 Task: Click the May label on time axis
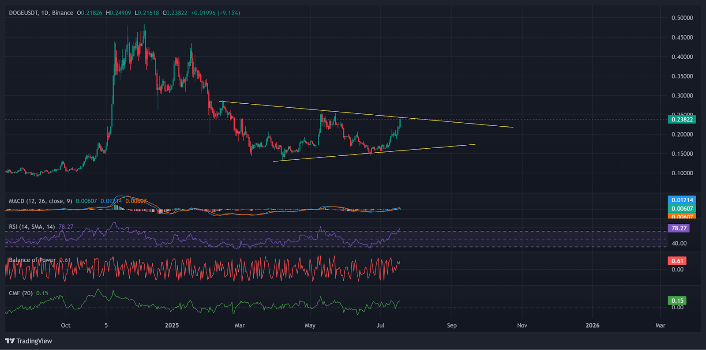[310, 325]
